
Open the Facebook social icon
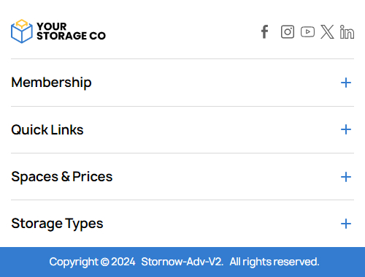(264, 32)
